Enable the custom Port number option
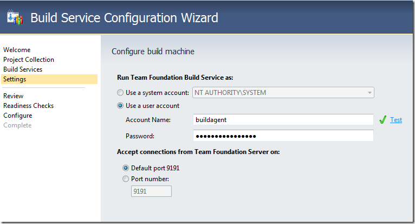 pyautogui.click(x=126, y=179)
